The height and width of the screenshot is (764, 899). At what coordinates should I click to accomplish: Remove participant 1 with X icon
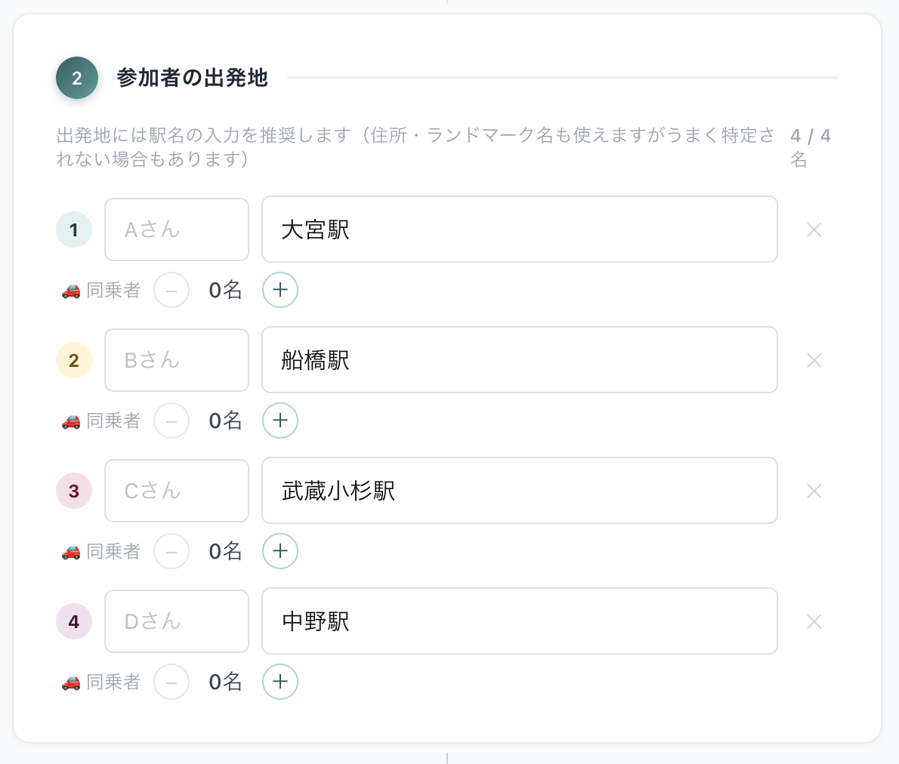point(814,230)
